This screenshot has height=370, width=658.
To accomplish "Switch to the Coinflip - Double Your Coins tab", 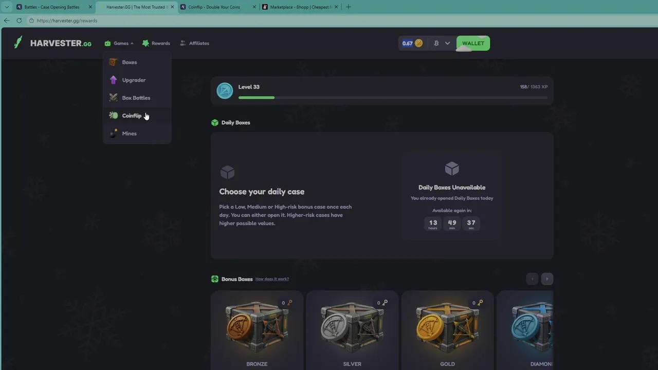I will 218,7.
